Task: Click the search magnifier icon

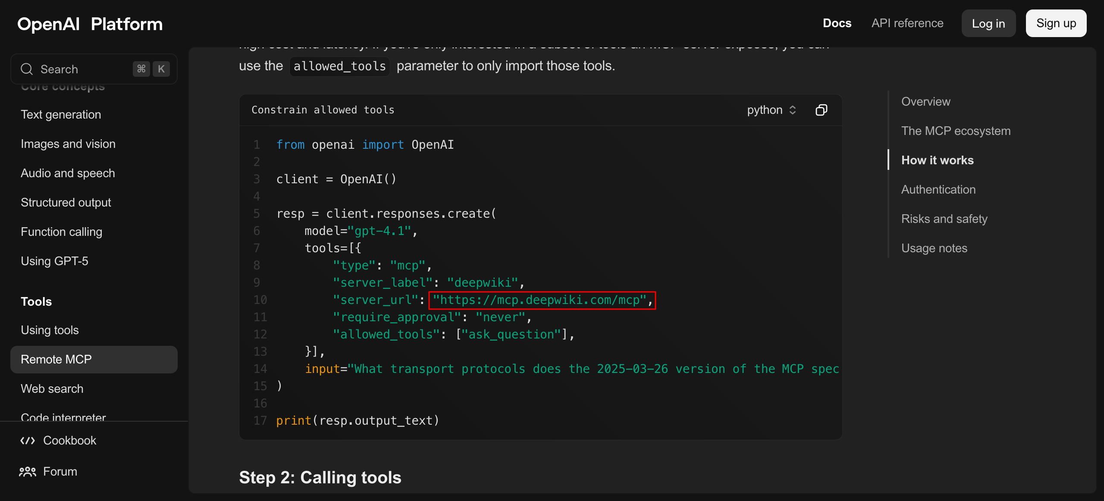Action: (x=27, y=69)
